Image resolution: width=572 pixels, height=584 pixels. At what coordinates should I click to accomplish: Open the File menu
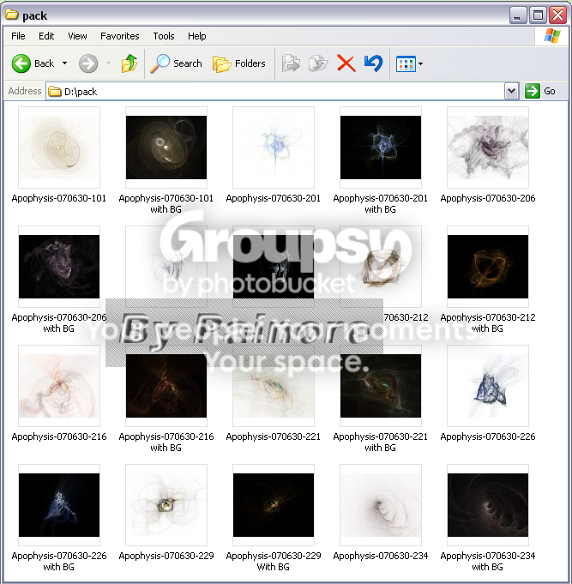coord(18,36)
